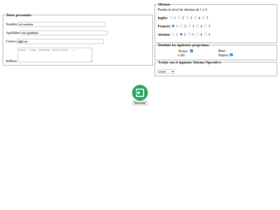Click the "Francés:" label
This screenshot has height=210, width=280.
pyautogui.click(x=164, y=26)
